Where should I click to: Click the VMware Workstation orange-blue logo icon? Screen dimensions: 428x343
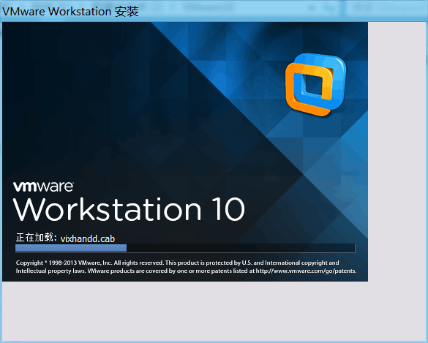pyautogui.click(x=316, y=84)
